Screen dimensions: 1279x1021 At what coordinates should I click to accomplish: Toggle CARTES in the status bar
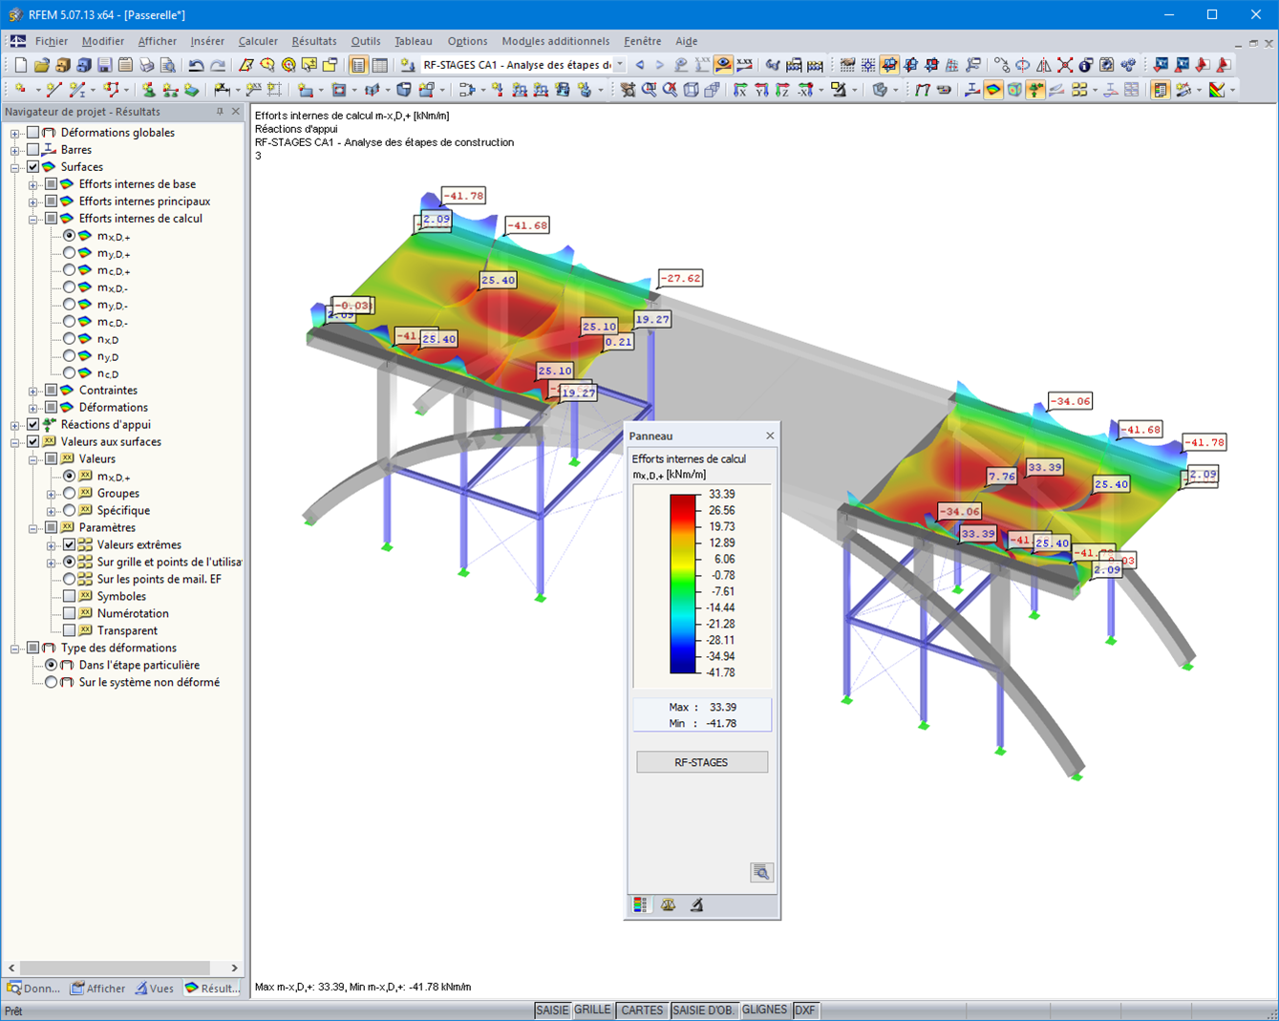tap(642, 1010)
